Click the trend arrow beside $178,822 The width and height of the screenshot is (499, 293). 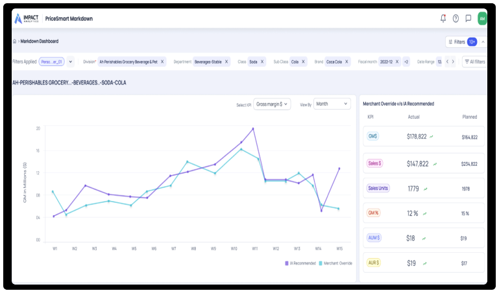(x=432, y=137)
